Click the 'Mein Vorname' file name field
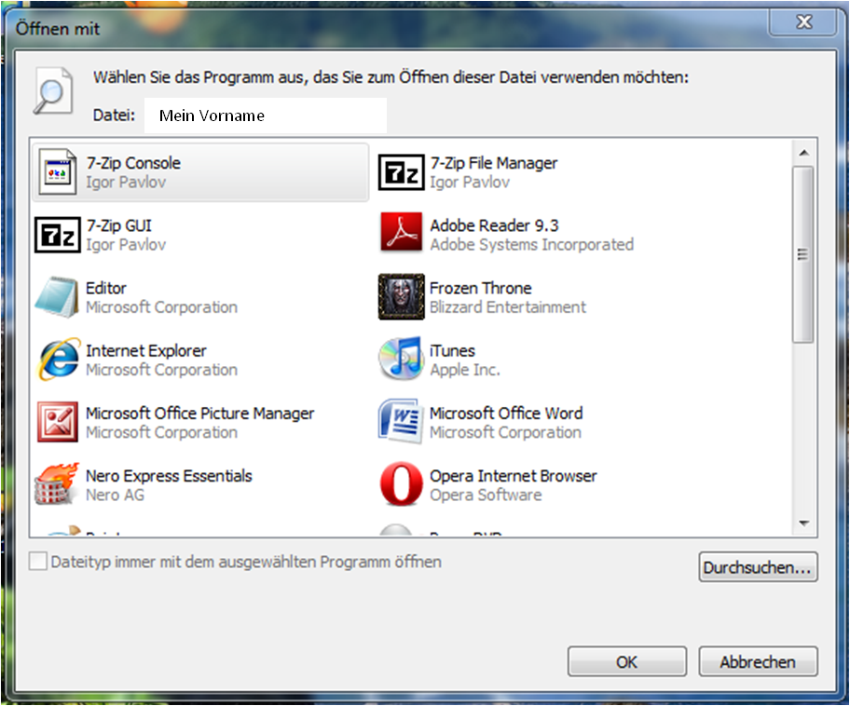Screen dimensions: 850x706 pyautogui.click(x=266, y=115)
